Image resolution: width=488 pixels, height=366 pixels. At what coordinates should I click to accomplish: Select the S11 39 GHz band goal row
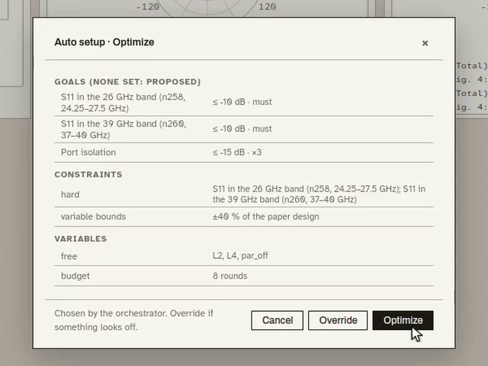(244, 129)
